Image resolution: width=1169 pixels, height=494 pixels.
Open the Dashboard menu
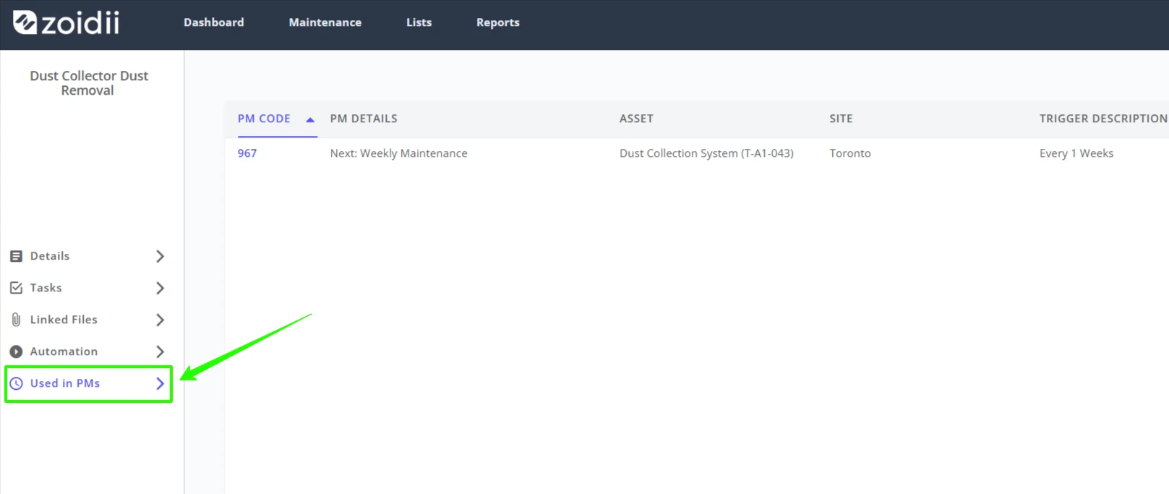(214, 22)
